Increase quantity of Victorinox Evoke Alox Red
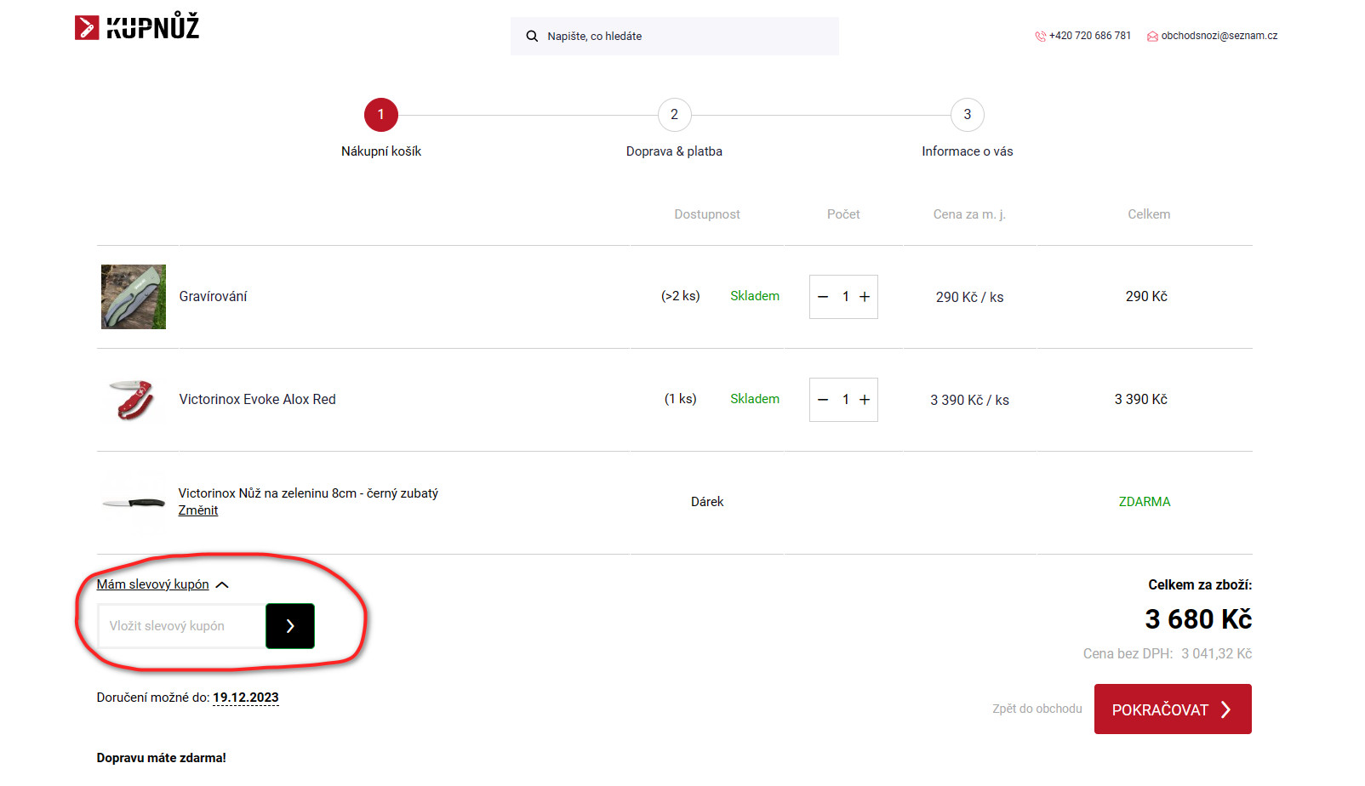1365x786 pixels. [865, 400]
